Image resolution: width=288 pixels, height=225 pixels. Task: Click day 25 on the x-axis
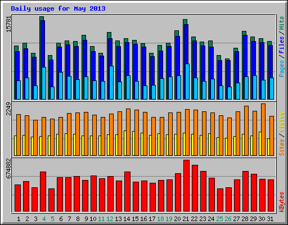point(219,219)
